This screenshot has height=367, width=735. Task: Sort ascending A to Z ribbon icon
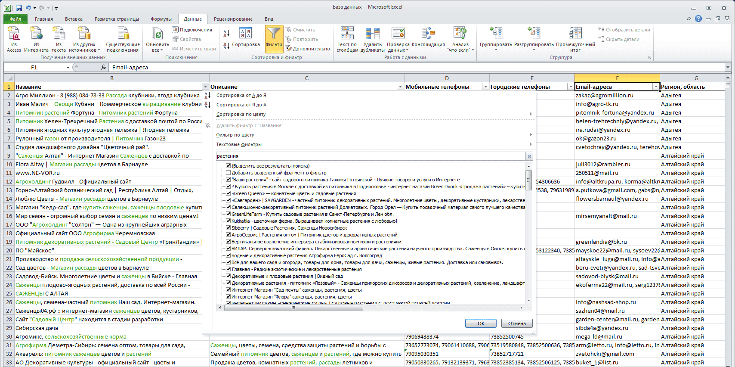coord(226,33)
